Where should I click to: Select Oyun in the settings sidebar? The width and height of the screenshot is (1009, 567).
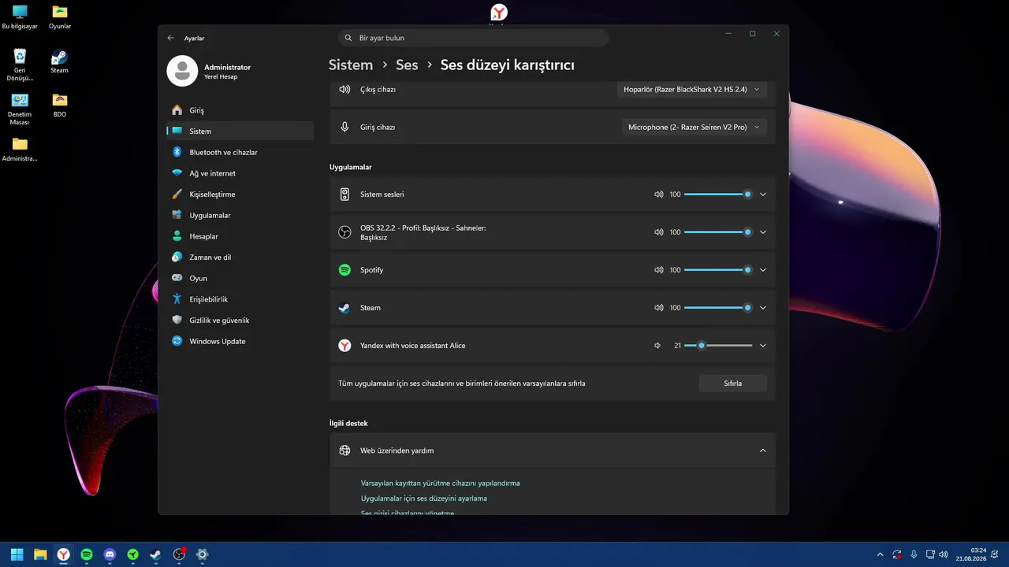pos(240,278)
